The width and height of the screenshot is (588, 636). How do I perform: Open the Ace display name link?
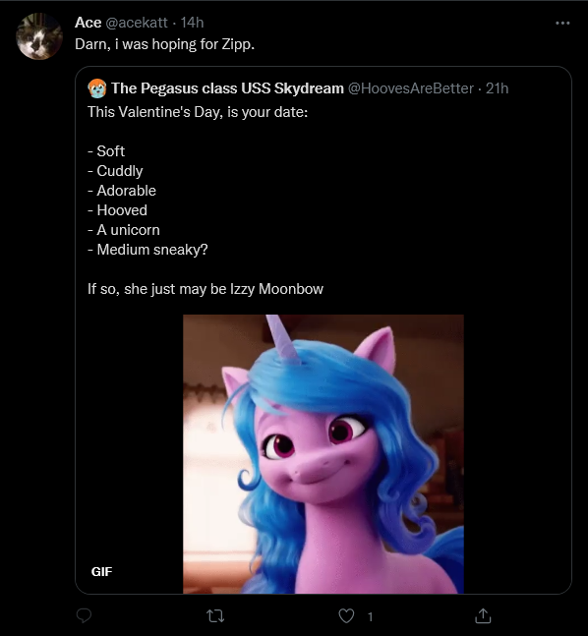88,23
